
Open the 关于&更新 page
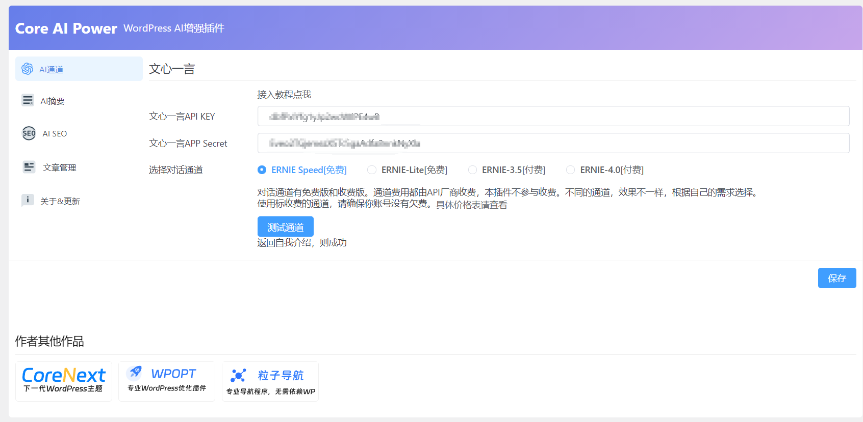click(x=79, y=201)
